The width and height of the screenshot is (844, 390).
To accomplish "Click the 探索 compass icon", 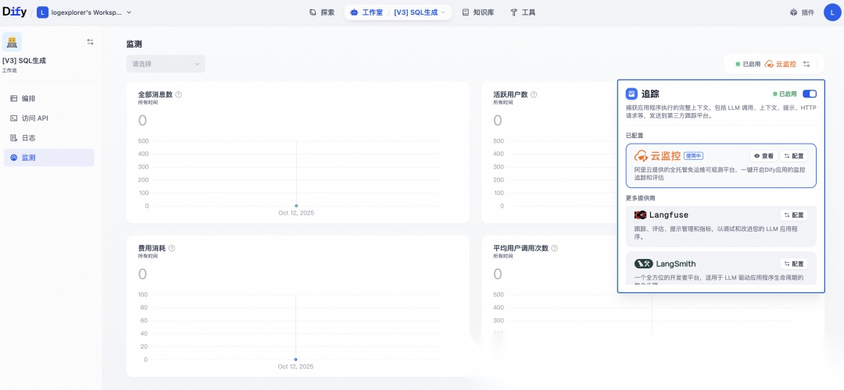I will [313, 12].
